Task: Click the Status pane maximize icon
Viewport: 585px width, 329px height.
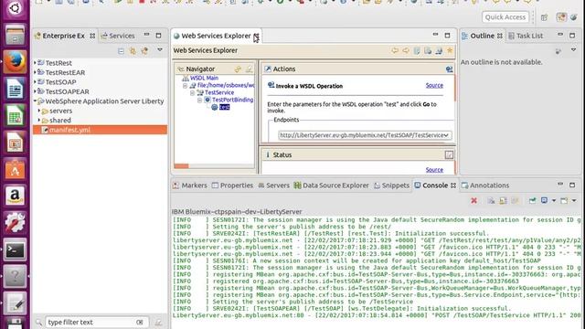Action: [x=449, y=154]
